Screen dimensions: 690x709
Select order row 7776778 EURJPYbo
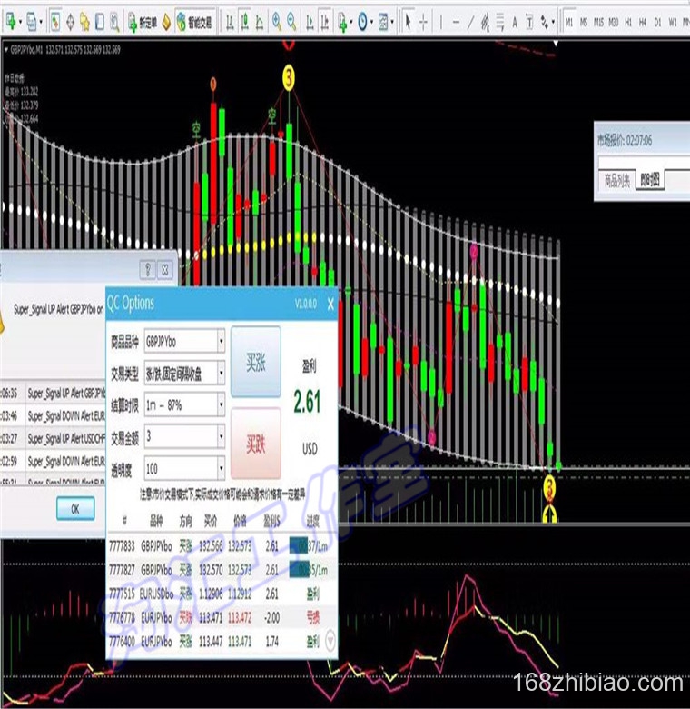point(222,617)
